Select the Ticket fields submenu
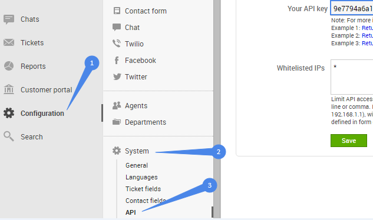Viewport: 373px width, 220px height. click(x=143, y=189)
